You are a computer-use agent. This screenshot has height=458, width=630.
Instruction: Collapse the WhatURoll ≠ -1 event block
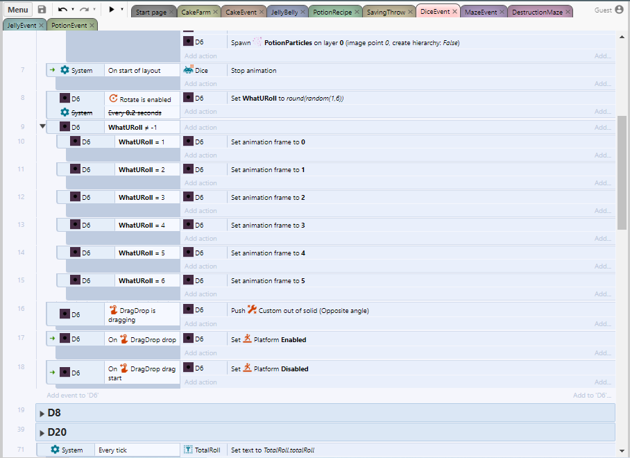[x=43, y=126]
